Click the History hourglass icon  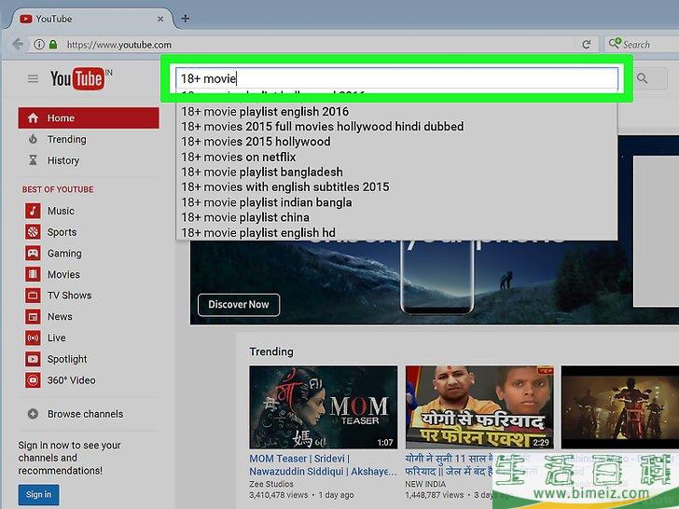tap(33, 160)
